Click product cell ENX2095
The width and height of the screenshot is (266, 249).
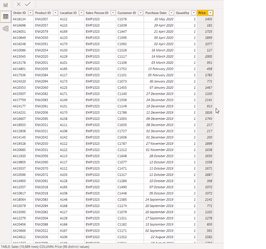coord(46,119)
